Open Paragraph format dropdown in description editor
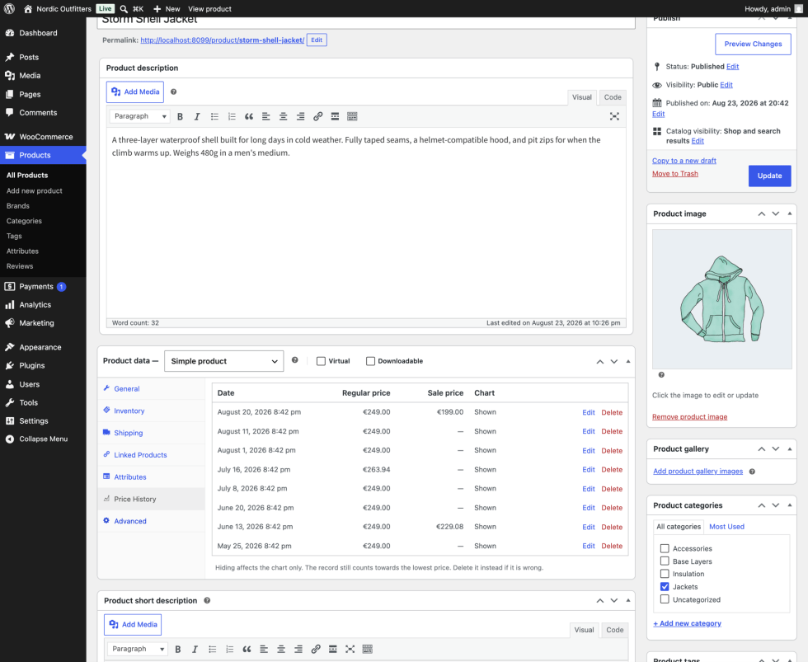This screenshot has width=808, height=662. tap(139, 116)
